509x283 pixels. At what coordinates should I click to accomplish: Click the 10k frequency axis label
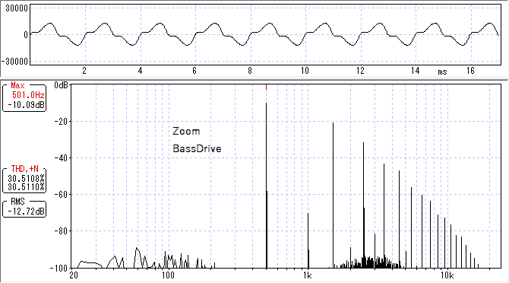coord(447,275)
